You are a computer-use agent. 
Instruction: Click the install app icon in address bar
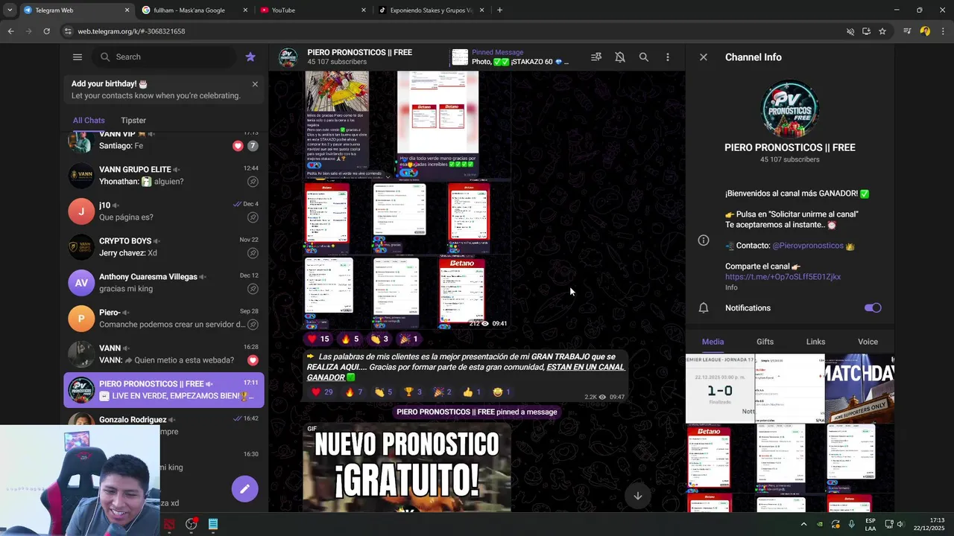click(866, 31)
